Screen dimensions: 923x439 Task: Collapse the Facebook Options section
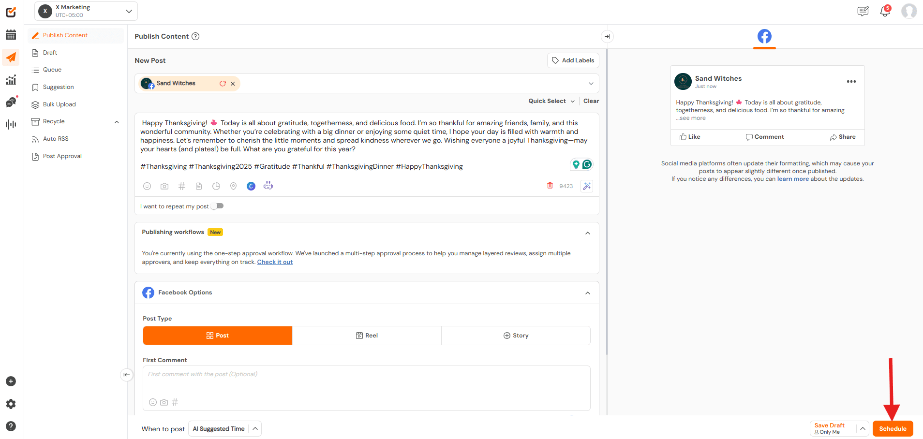click(587, 293)
